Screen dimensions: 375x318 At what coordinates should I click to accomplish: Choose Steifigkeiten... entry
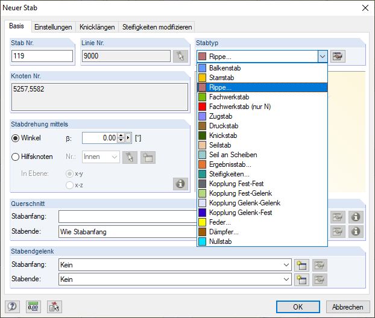coord(262,174)
